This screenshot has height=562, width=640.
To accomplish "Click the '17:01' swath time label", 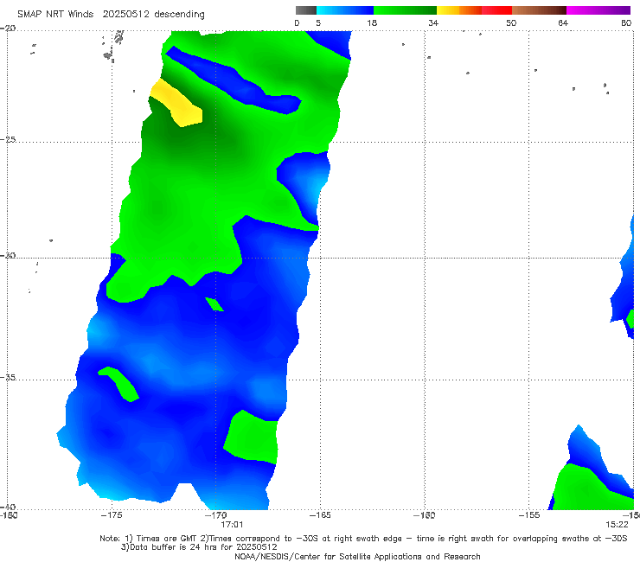I will coord(232,525).
